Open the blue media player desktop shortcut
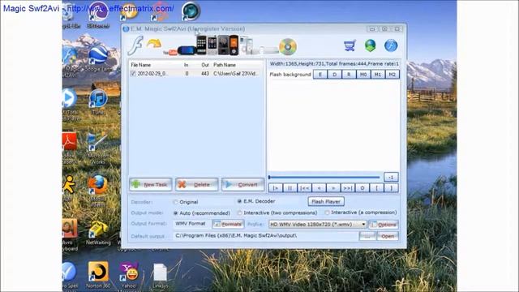The width and height of the screenshot is (519, 292). (70, 104)
